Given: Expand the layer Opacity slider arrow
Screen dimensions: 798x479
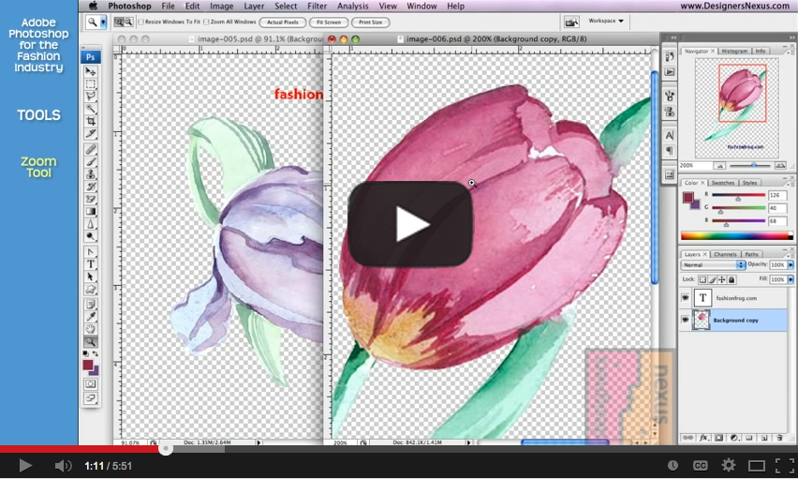Looking at the screenshot, I should click(791, 265).
